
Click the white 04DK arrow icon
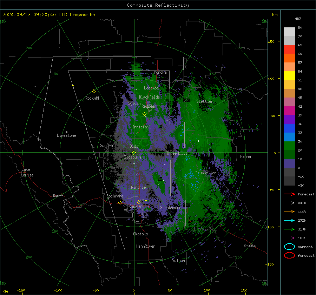pos(289,203)
